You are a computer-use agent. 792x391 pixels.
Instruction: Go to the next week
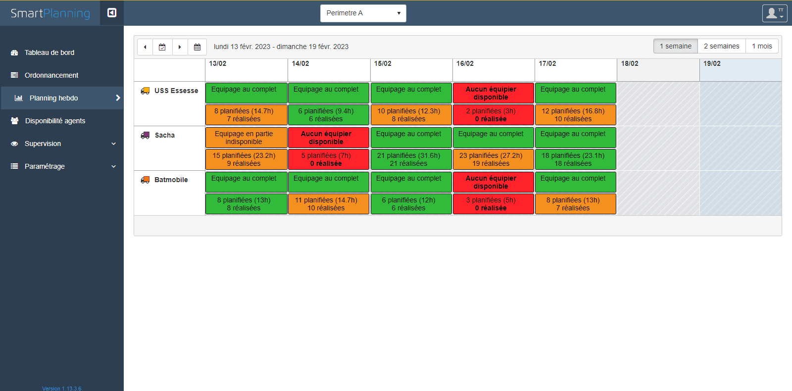(x=180, y=47)
